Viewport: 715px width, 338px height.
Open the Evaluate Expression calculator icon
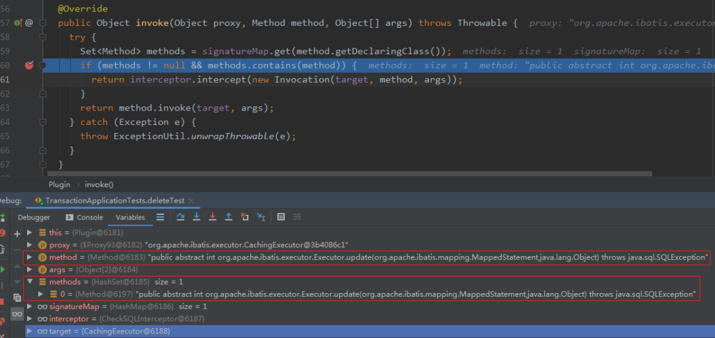coord(281,217)
